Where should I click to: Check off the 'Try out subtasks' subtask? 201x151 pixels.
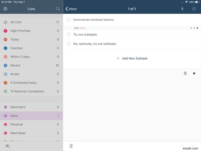(x=68, y=34)
